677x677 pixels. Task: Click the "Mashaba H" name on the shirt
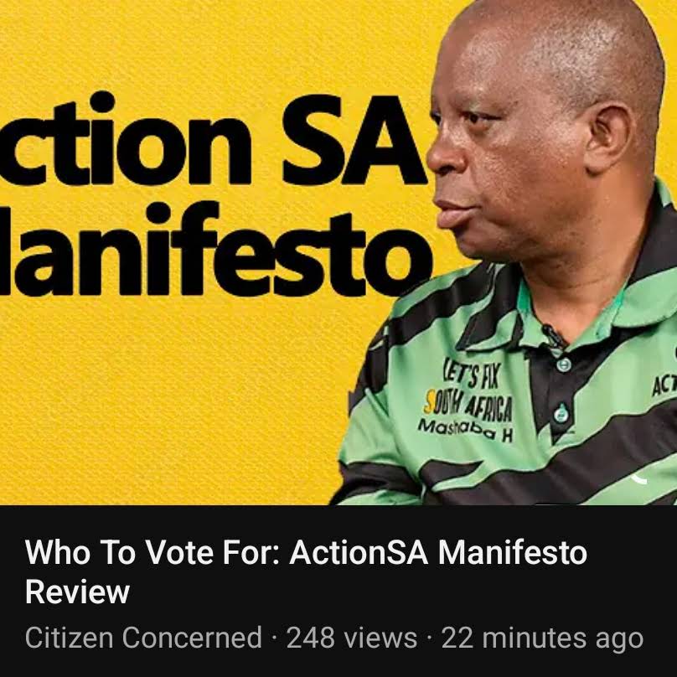[466, 431]
